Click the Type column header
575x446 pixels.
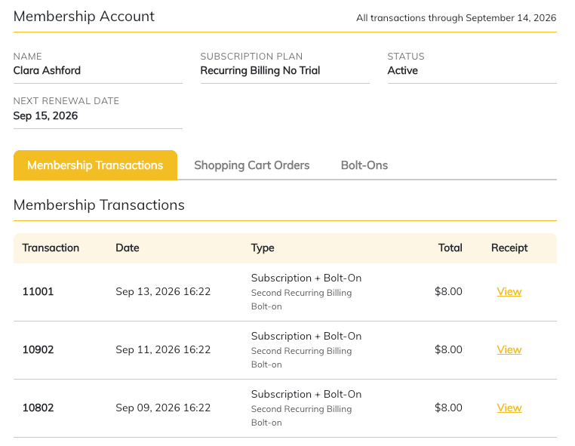pos(263,248)
